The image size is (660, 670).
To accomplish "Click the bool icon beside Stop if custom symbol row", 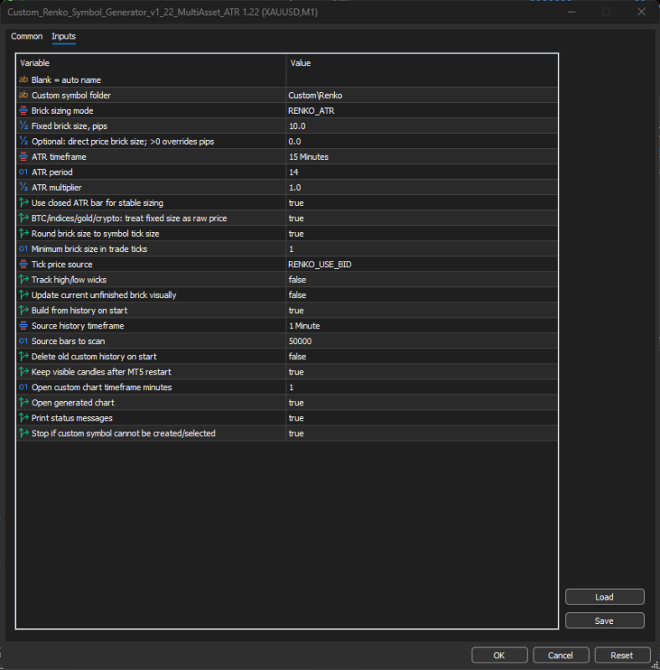I will pyautogui.click(x=23, y=433).
